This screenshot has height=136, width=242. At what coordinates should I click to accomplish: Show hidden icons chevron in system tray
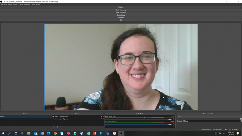coord(211,133)
